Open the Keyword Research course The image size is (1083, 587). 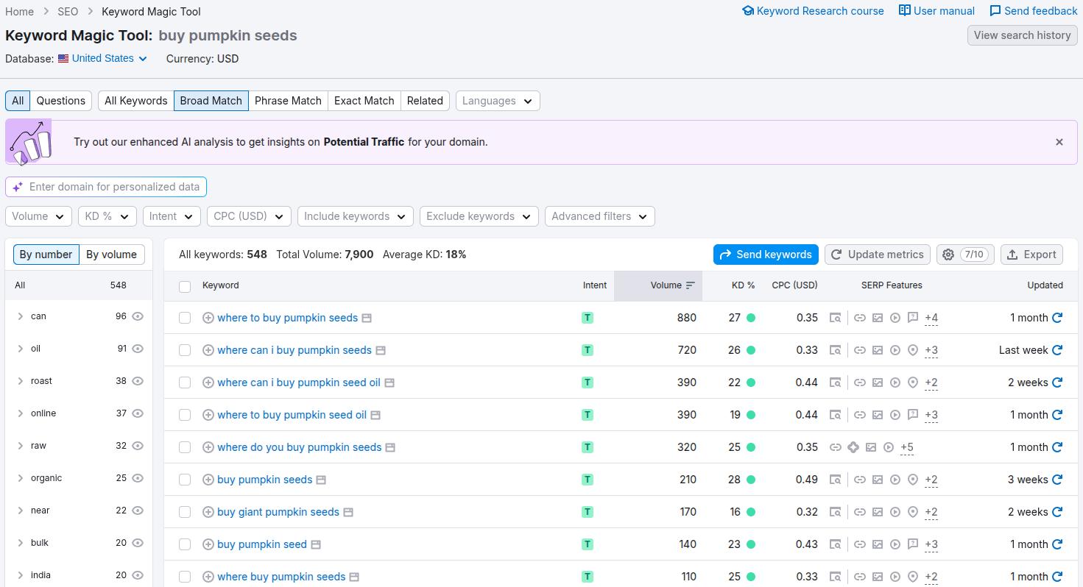click(x=813, y=11)
